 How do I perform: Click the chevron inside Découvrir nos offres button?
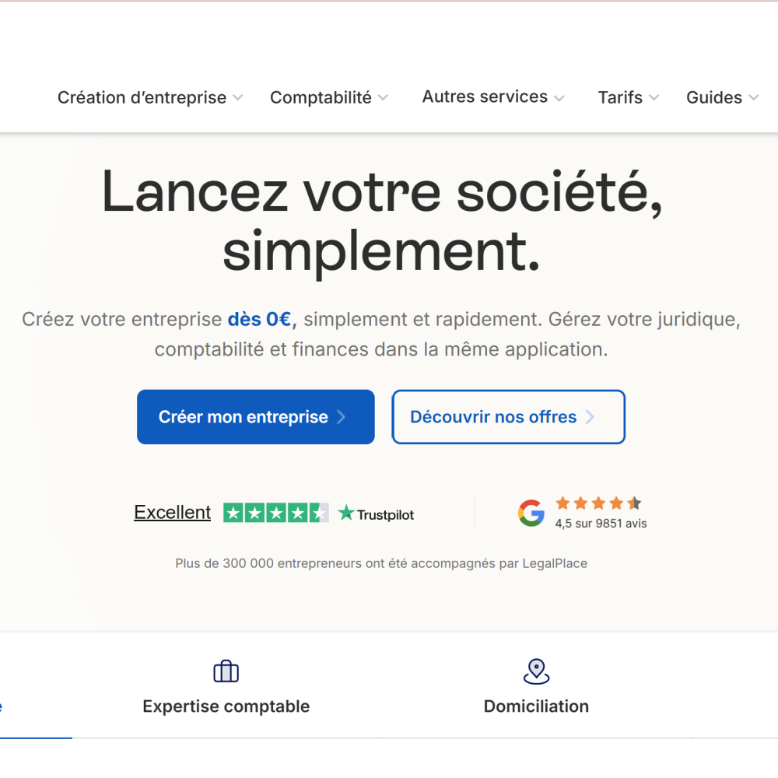pyautogui.click(x=592, y=417)
